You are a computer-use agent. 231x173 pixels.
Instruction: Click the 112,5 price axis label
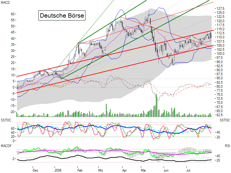(220, 33)
